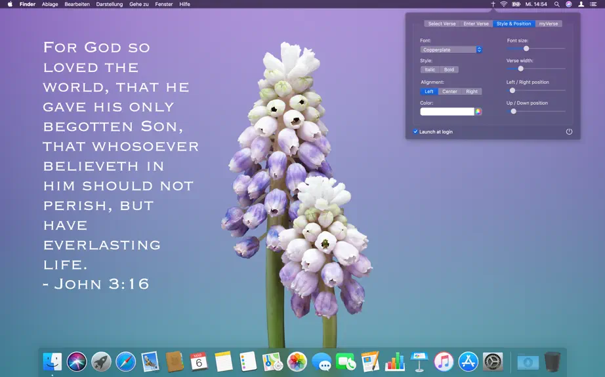Select the Style & Position tab
Image resolution: width=605 pixels, height=377 pixels.
[x=514, y=24]
